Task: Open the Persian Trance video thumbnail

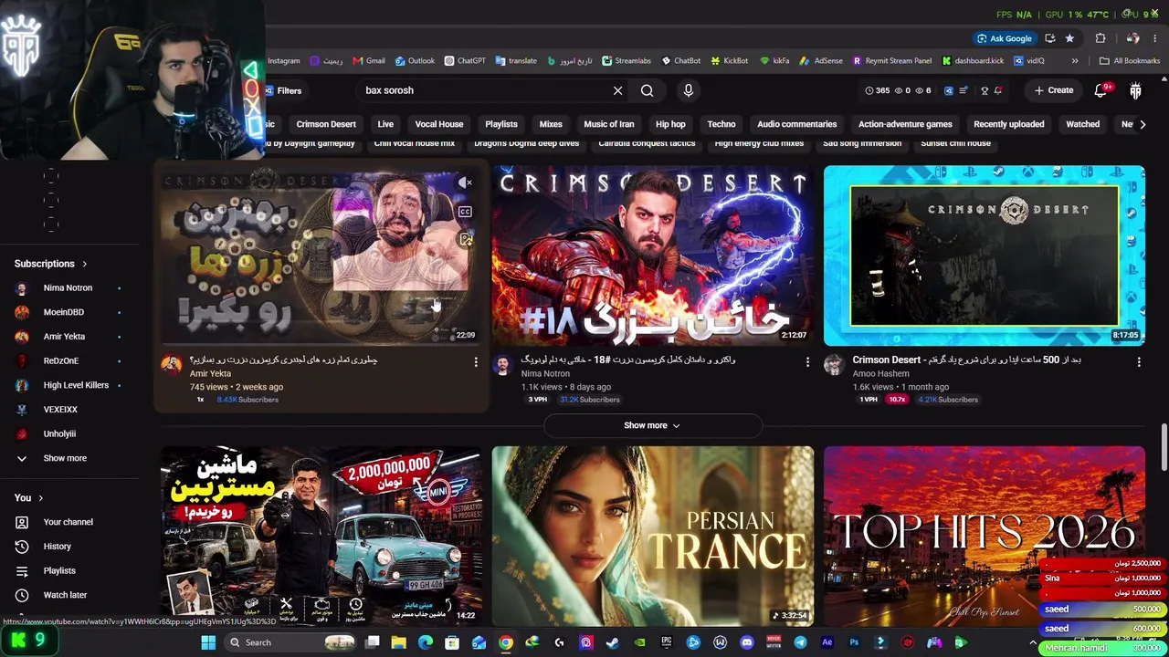Action: tap(653, 536)
